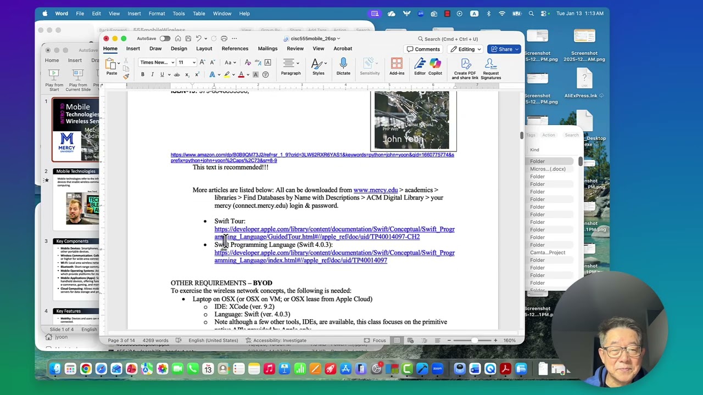Image resolution: width=703 pixels, height=395 pixels.
Task: Click the Format Painter brush icon
Action: (126, 76)
